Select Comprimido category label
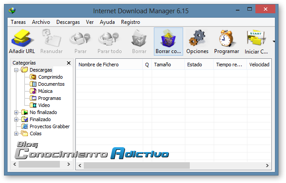This screenshot has height=183, width=286. click(x=51, y=77)
